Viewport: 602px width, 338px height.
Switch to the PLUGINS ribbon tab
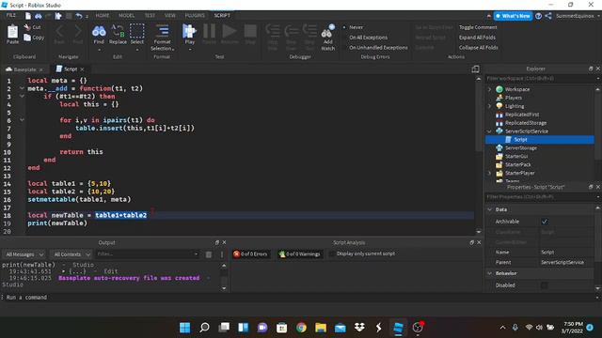click(x=195, y=16)
